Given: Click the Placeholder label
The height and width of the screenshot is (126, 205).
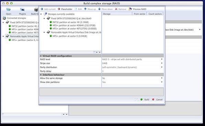Looking at the screenshot, I should coord(67,9).
